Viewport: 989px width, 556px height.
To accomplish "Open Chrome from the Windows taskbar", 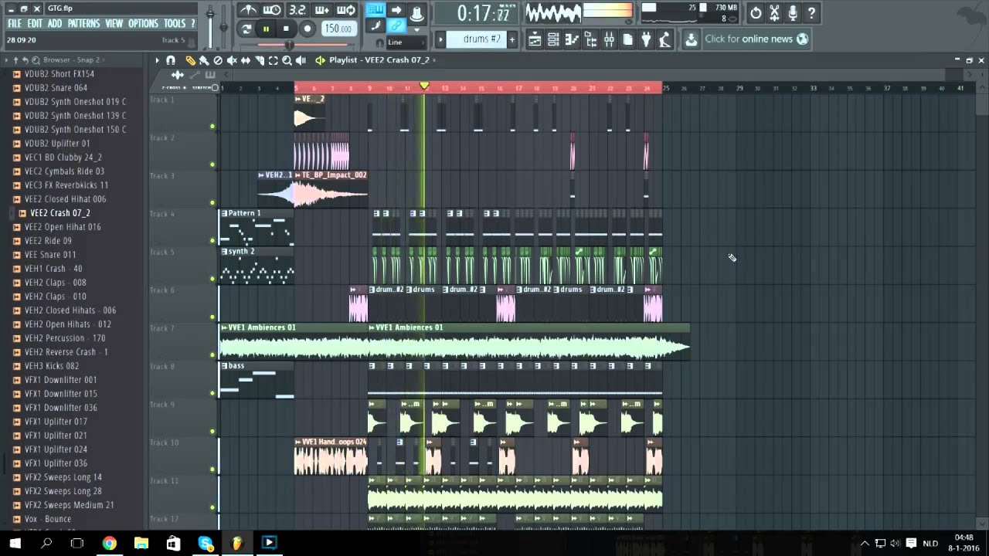I will (109, 543).
